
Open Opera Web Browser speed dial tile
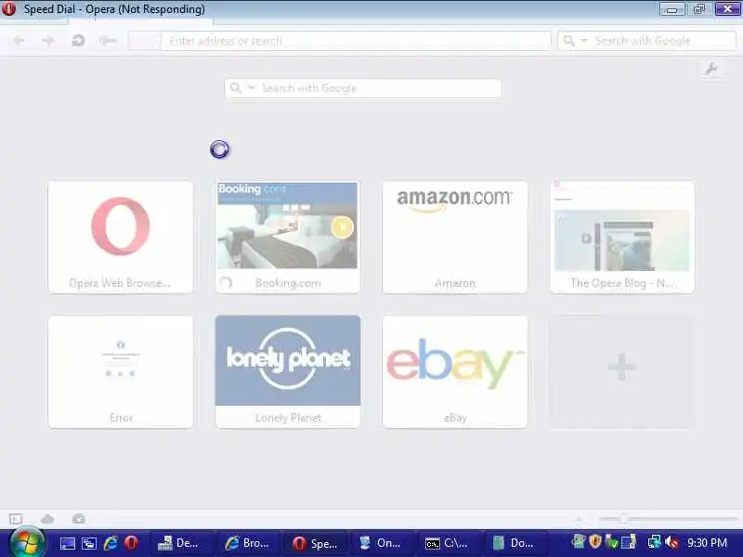[x=121, y=237]
